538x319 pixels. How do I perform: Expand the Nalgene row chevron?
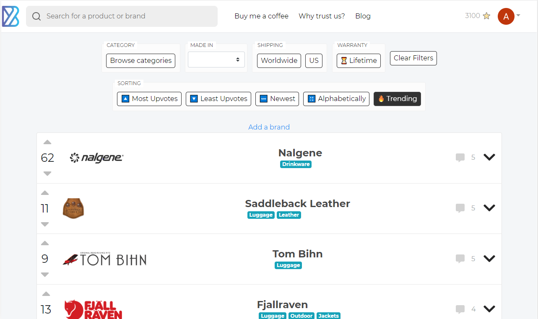click(489, 157)
